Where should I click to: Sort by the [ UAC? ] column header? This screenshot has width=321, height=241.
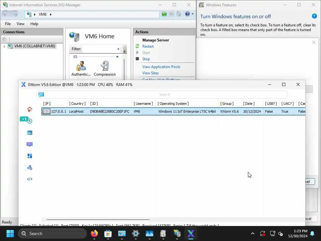point(287,104)
